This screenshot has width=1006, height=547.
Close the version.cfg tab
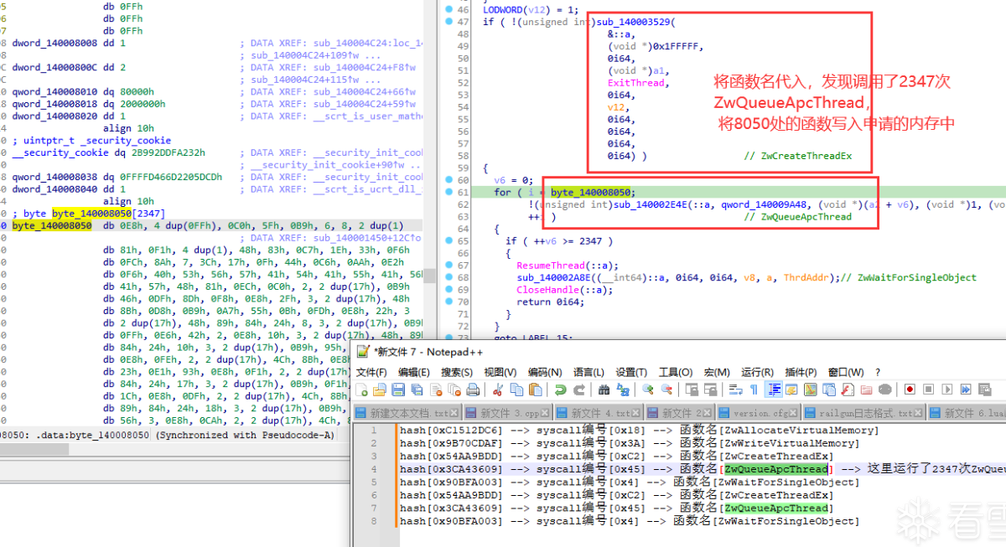[793, 413]
